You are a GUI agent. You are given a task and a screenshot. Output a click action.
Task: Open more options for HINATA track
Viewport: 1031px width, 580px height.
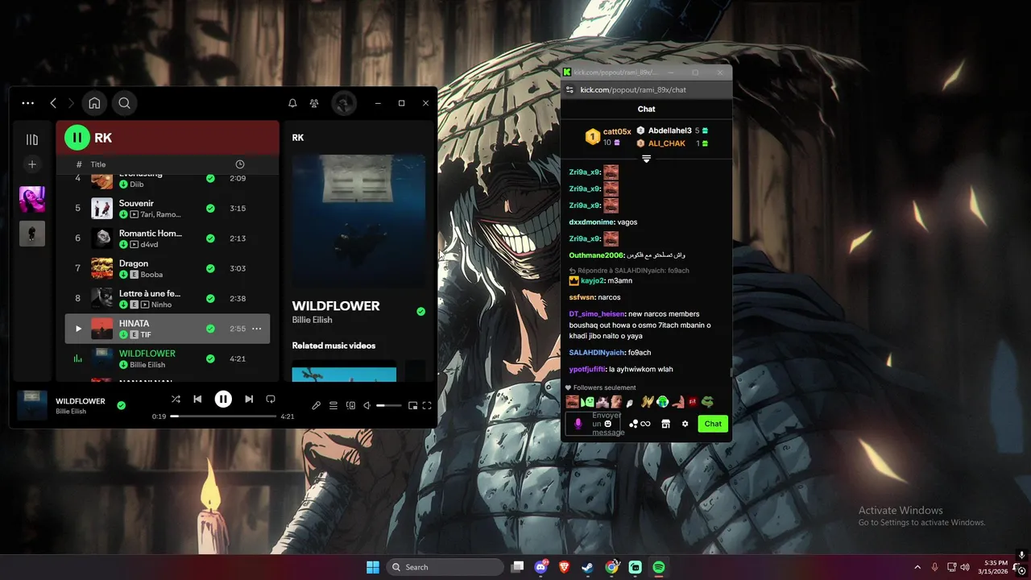pos(257,329)
